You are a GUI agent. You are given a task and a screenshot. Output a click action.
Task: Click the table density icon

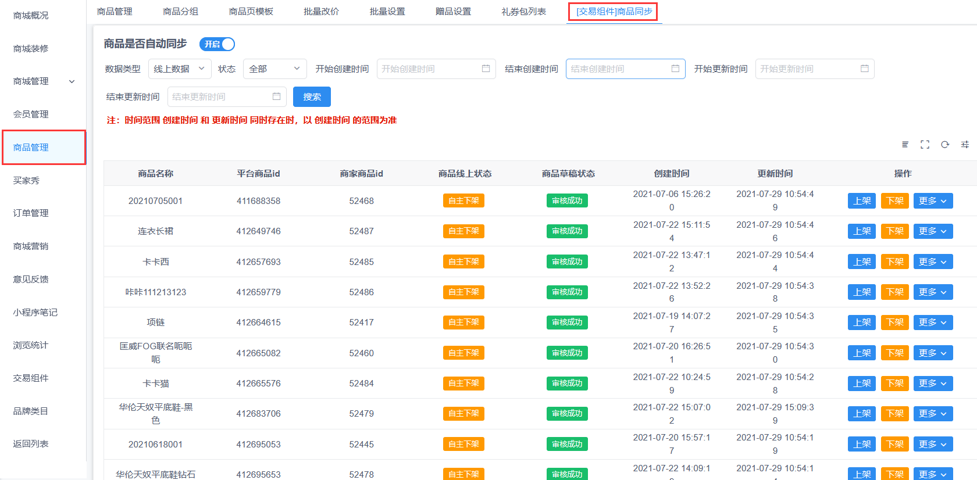click(905, 144)
